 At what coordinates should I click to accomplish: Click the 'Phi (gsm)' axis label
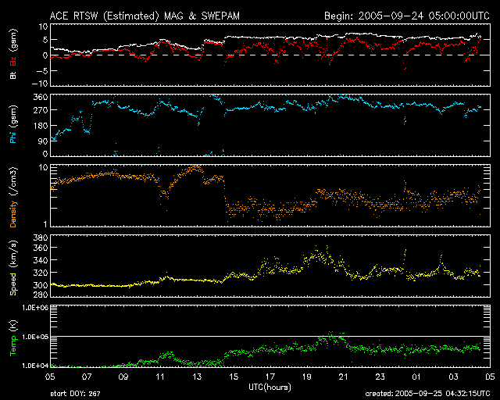pyautogui.click(x=13, y=124)
